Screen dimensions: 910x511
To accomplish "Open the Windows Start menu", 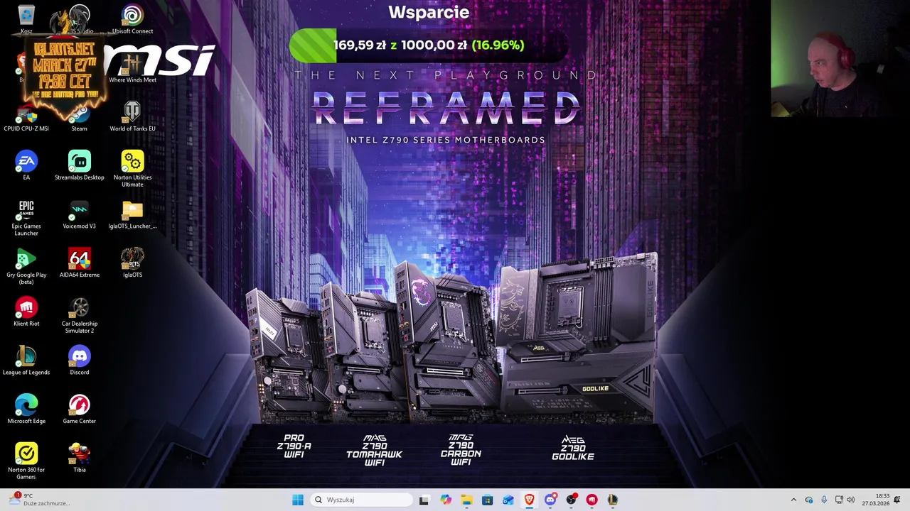I will [298, 500].
